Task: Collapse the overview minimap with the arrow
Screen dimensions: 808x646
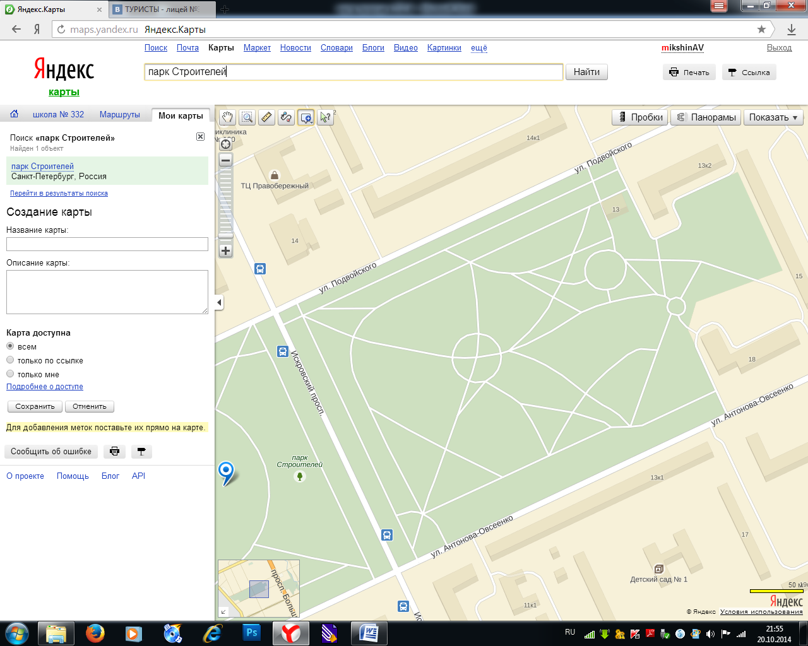Action: [x=223, y=611]
